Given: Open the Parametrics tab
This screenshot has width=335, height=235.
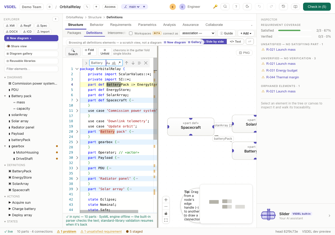Looking at the screenshot, I should (147, 25).
